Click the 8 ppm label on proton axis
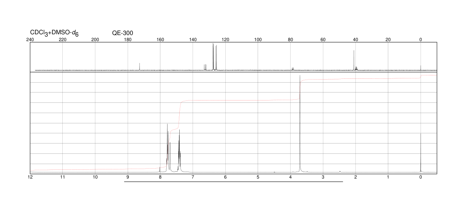This screenshot has width=465, height=201. (160, 177)
